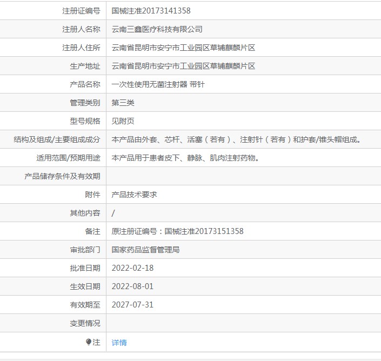Select the product structure description text
381x361 pixels.
tap(236, 139)
